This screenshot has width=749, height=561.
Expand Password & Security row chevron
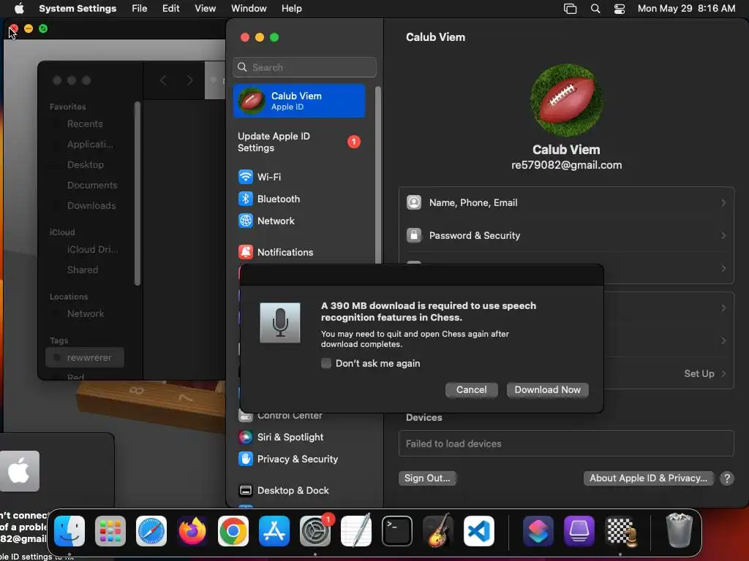(723, 236)
